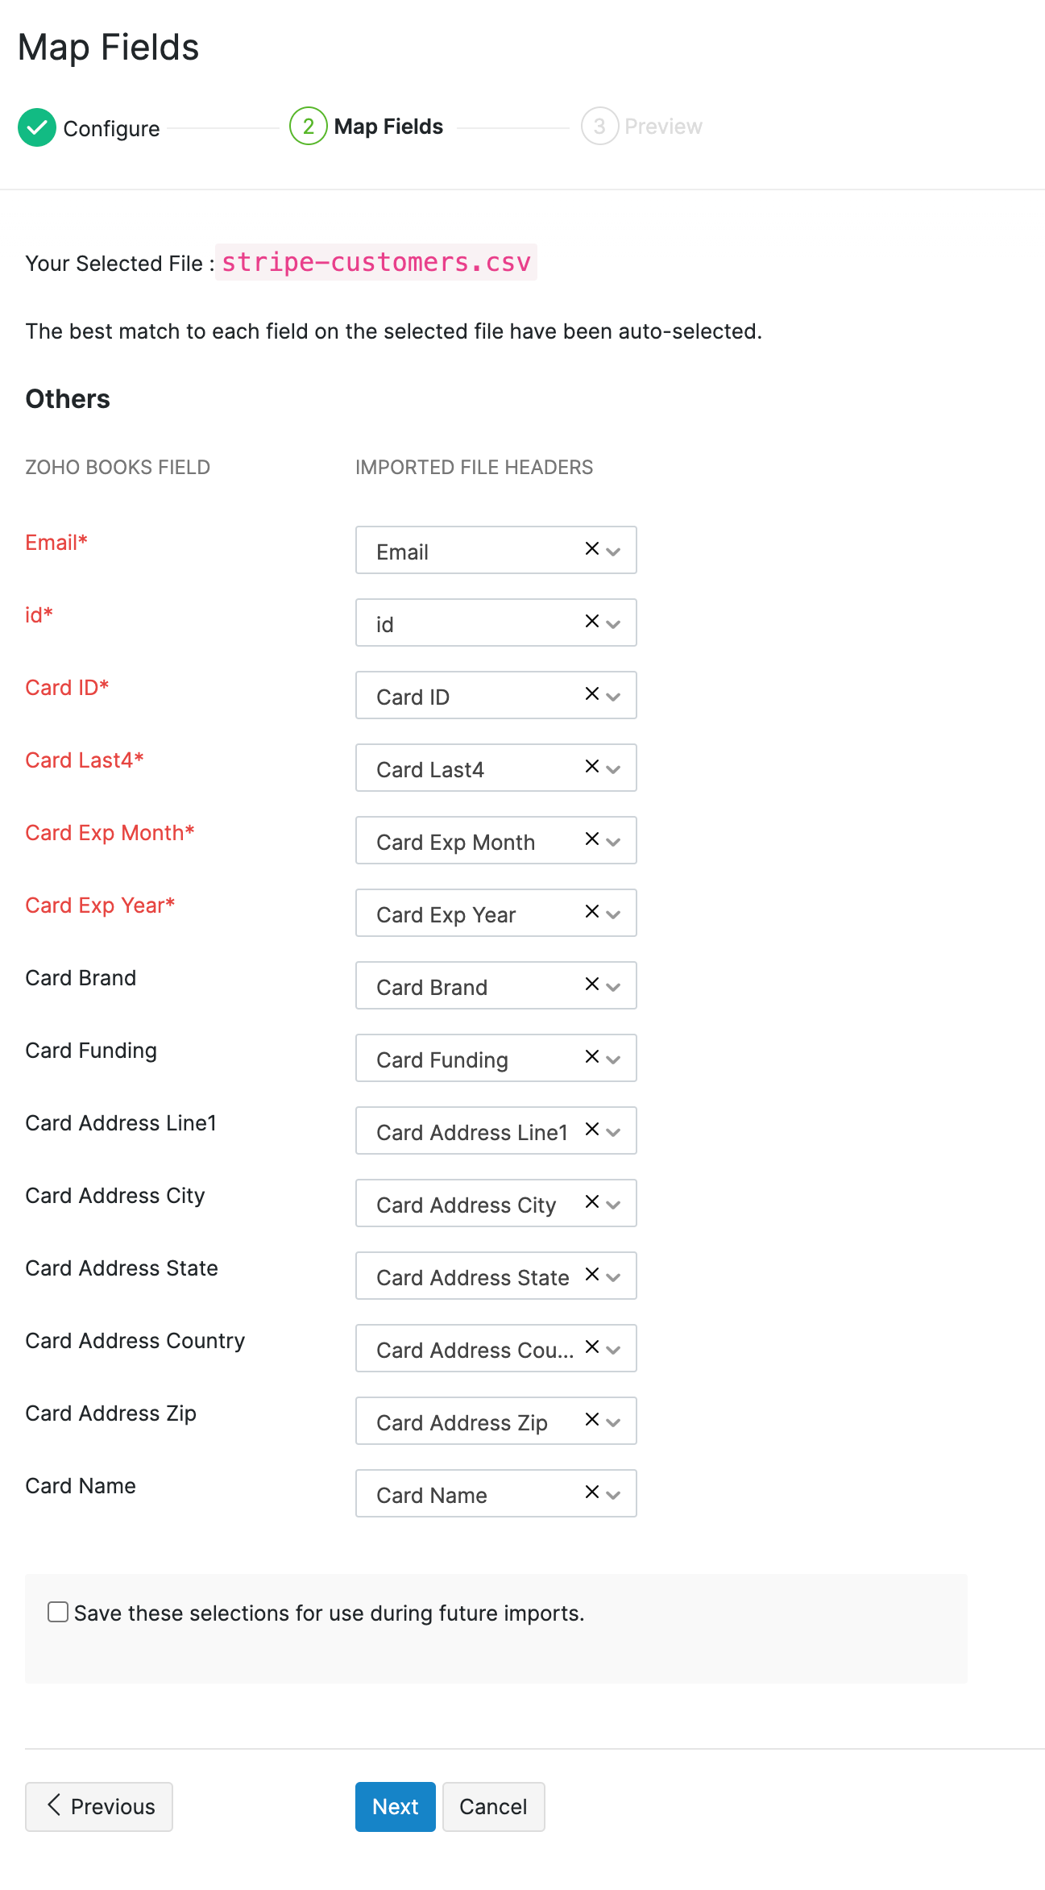Screen dimensions: 1045x1890
Task: Click the green Configure completed checkmark icon
Action: click(37, 127)
